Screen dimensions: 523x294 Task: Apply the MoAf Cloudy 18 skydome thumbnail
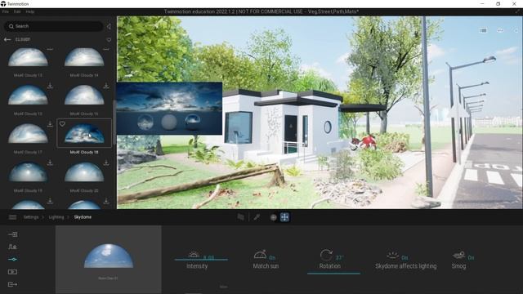pyautogui.click(x=84, y=133)
